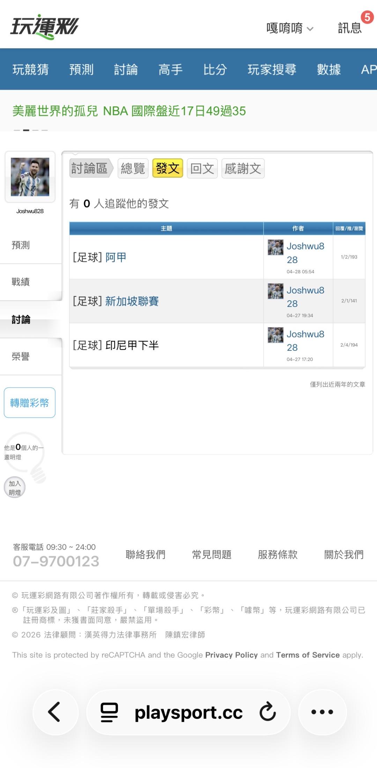Open the 新加坡聯賽 football post
This screenshot has height=768, width=377.
[x=132, y=301]
